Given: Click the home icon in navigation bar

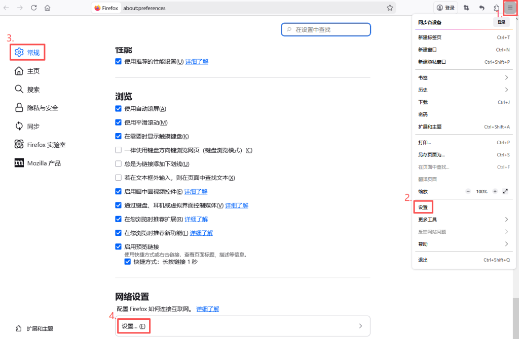Looking at the screenshot, I should [48, 8].
